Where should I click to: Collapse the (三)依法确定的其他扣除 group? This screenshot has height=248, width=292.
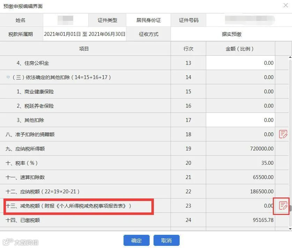point(8,77)
